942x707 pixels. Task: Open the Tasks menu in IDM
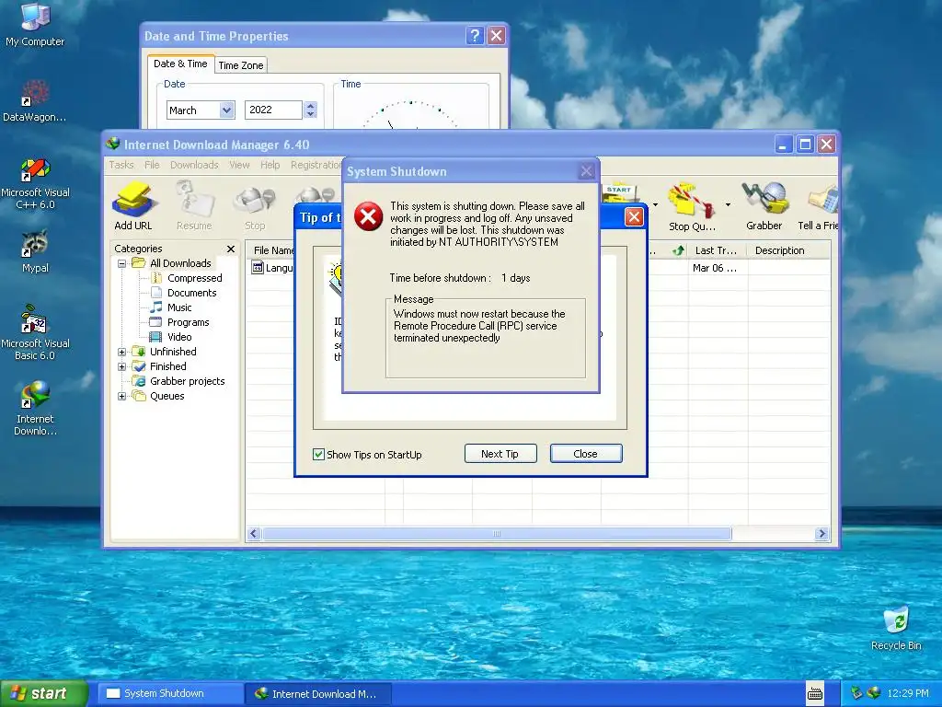point(121,165)
